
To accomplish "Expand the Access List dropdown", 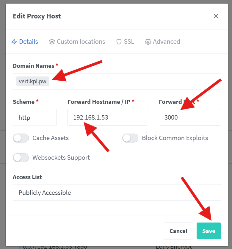I will click(117, 192).
